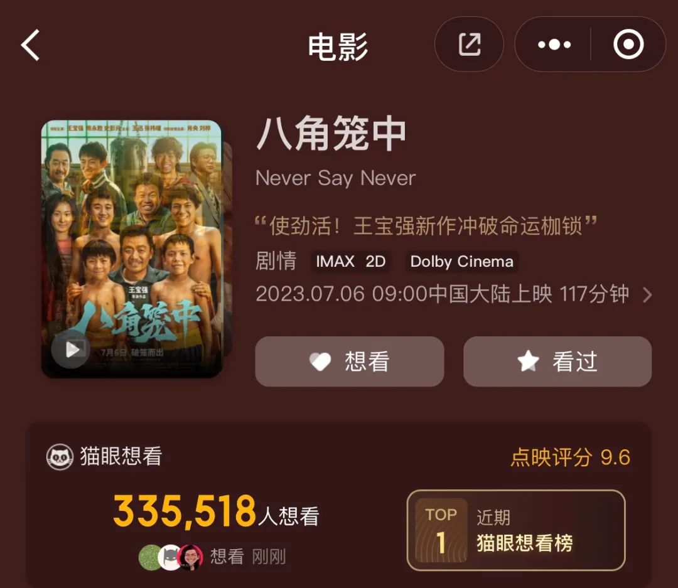Tap the heart icon on 想看

[x=320, y=361]
